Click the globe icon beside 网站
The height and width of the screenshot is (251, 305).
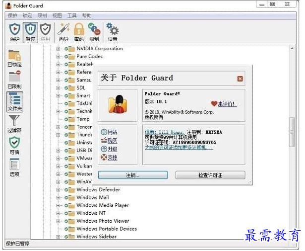click(x=104, y=132)
